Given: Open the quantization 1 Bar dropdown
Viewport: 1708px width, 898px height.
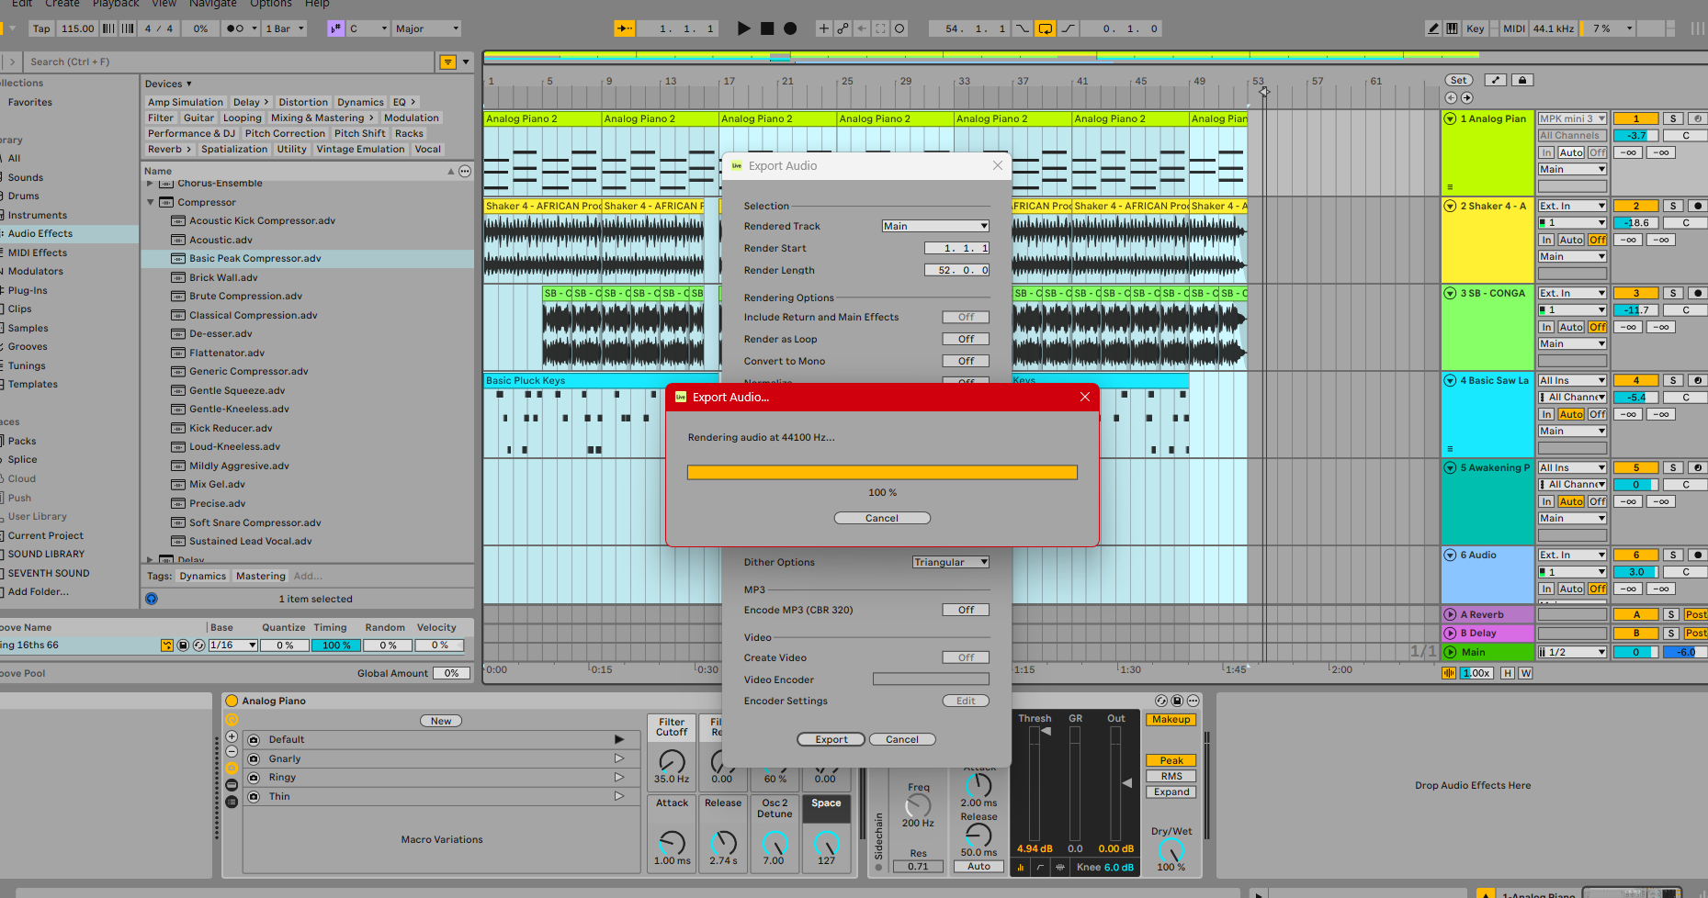Looking at the screenshot, I should click(x=285, y=28).
